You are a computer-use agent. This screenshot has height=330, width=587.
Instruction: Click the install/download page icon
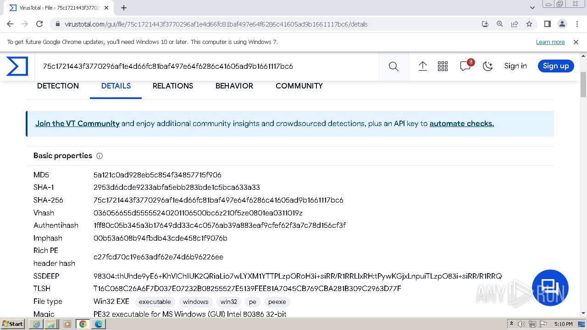[485, 24]
